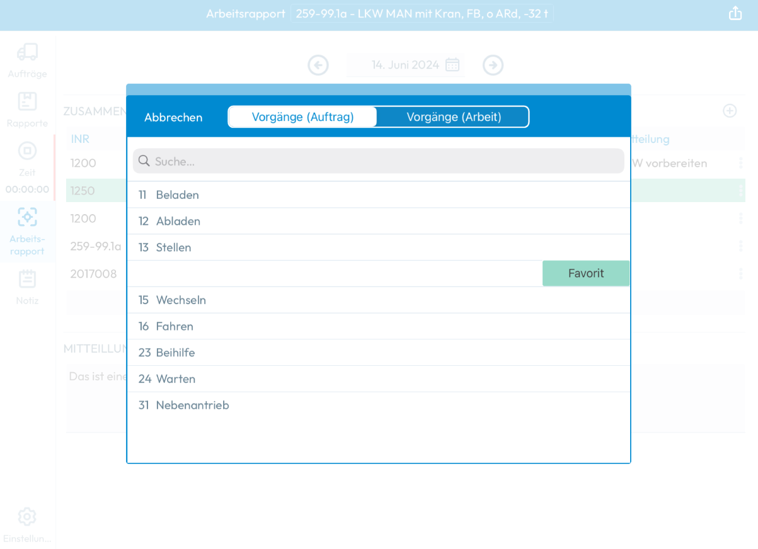Image resolution: width=758 pixels, height=549 pixels.
Task: Select 31 Nebenantrieb from the list
Action: (379, 405)
